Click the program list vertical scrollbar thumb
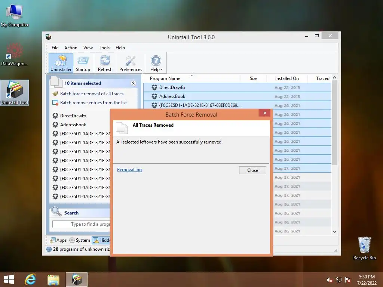This screenshot has height=287, width=383. 334,123
